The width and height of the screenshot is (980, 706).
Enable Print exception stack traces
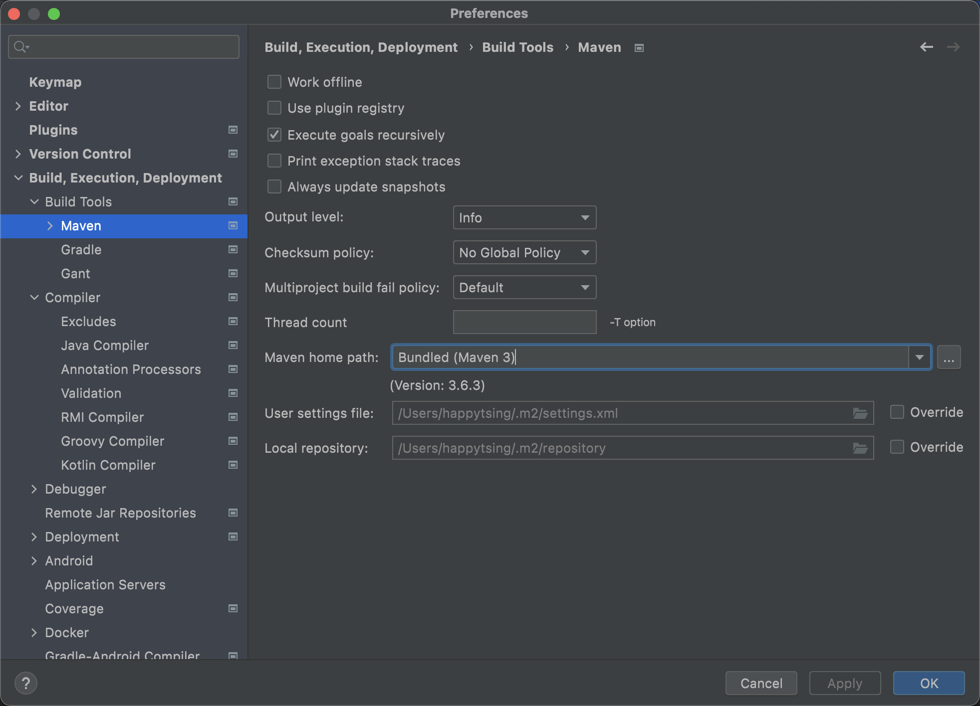274,161
